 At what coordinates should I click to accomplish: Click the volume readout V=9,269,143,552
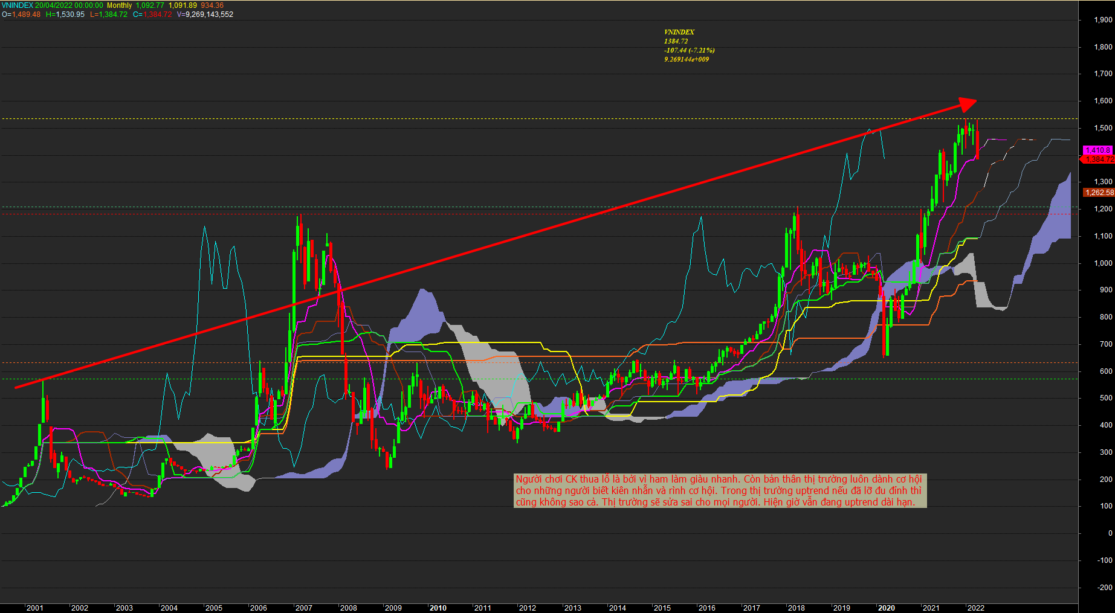tap(205, 14)
